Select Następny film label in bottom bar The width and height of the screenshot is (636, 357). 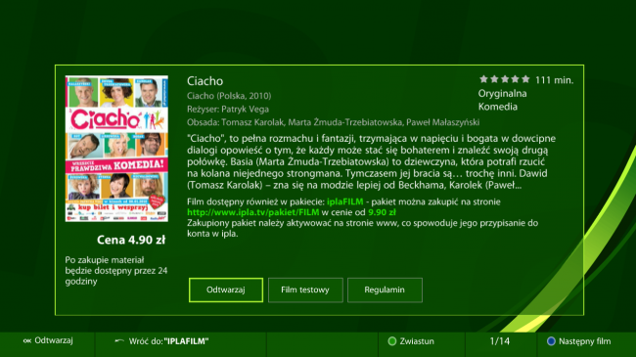coord(584,341)
